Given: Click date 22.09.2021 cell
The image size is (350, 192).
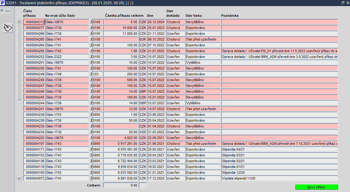Looking at the screenshot, I should pos(156,138).
